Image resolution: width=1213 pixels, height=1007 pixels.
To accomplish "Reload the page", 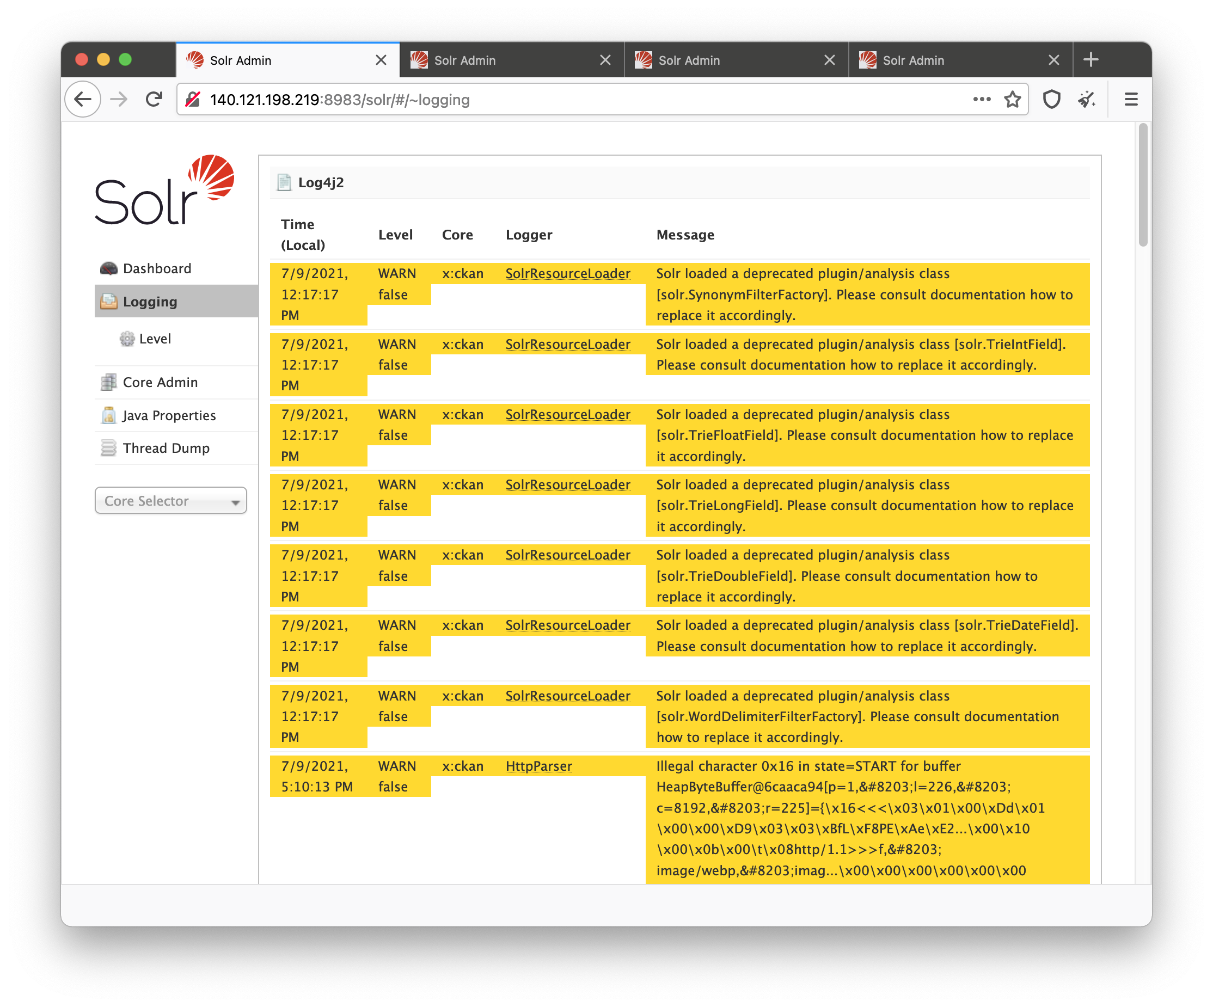I will 154,99.
